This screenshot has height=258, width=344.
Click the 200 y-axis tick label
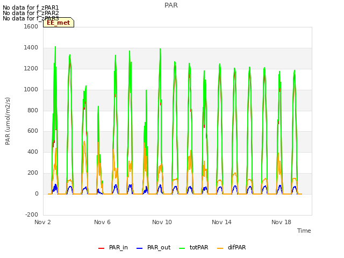[33, 173]
